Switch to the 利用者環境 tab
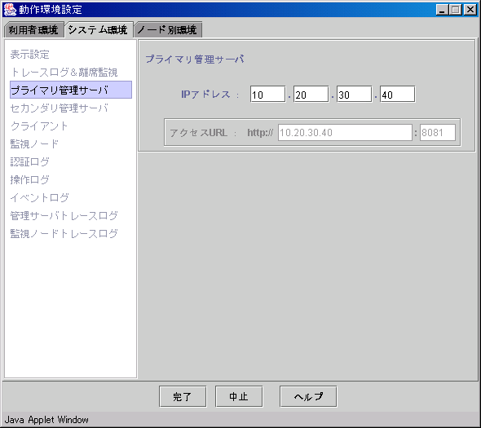 (33, 30)
